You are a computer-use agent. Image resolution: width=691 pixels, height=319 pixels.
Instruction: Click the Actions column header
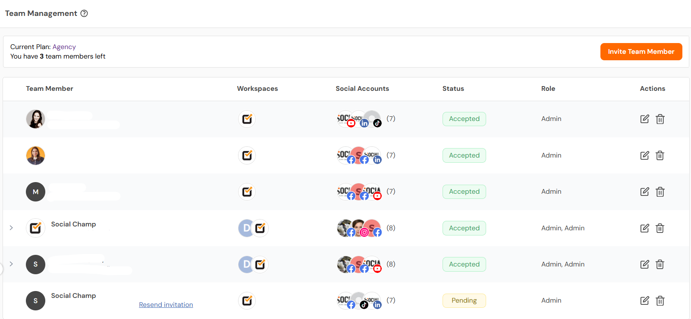pyautogui.click(x=653, y=89)
